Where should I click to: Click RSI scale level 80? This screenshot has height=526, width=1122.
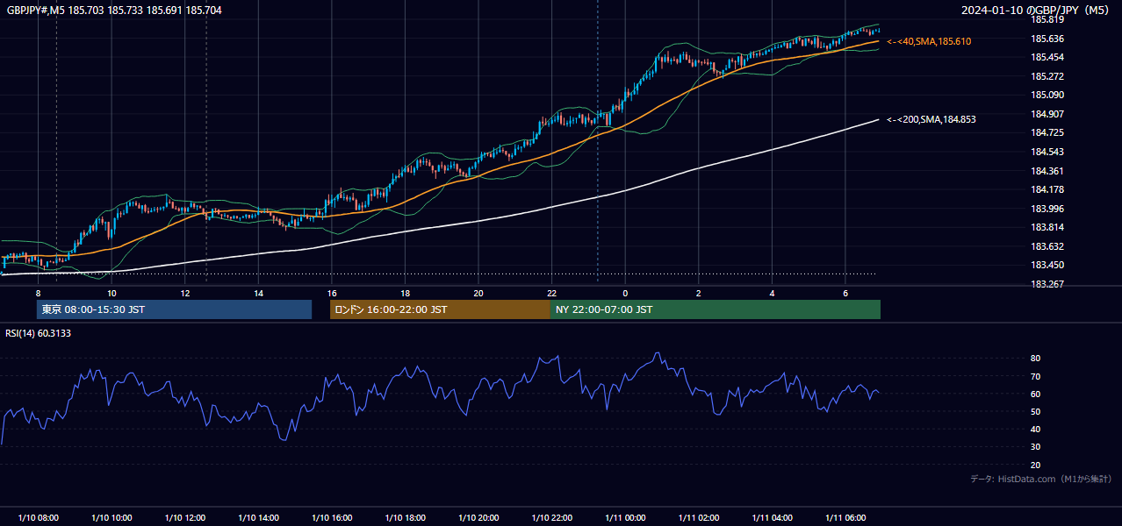click(x=1036, y=359)
